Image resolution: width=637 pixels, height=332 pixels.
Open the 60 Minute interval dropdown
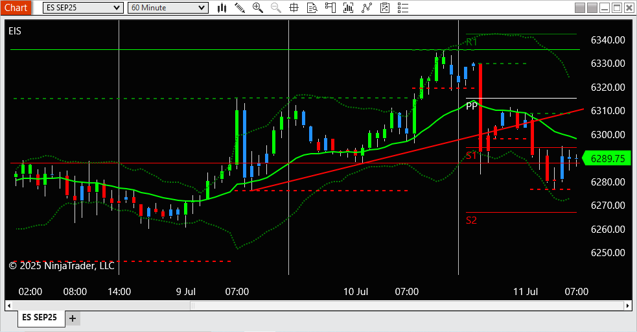coord(168,8)
